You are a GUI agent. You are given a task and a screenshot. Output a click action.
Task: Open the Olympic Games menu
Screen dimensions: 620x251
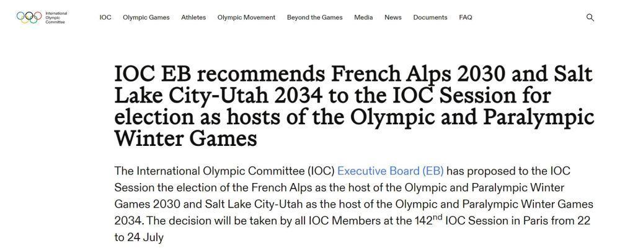146,17
